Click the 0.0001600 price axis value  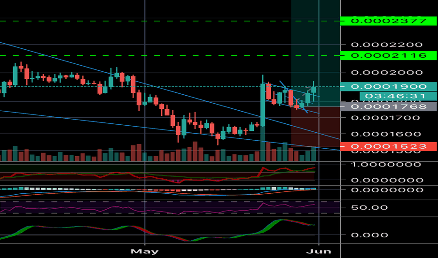click(386, 134)
